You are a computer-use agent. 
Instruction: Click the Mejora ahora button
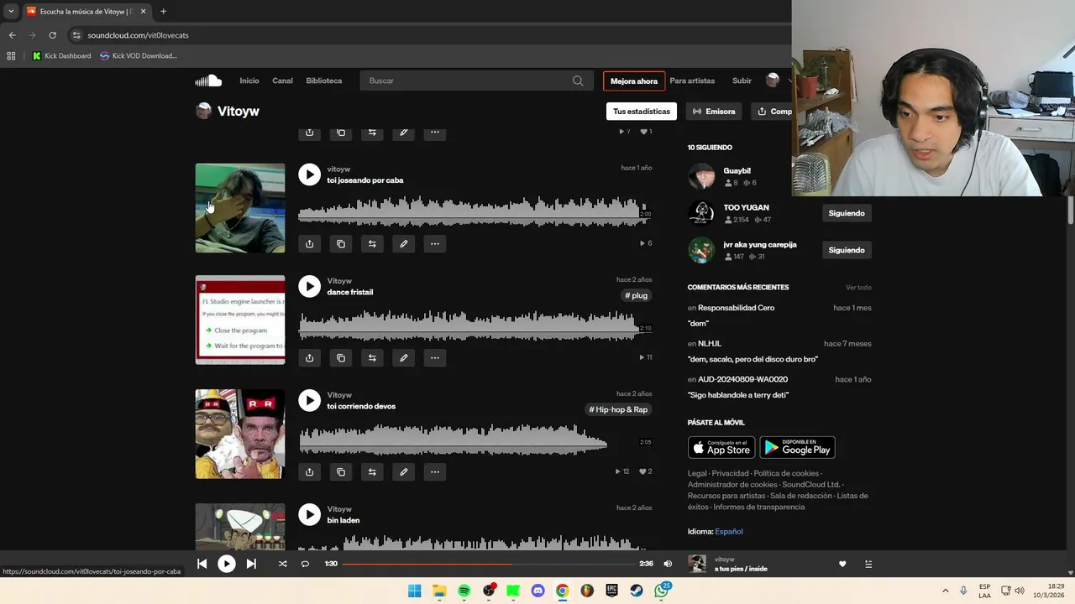(x=634, y=81)
